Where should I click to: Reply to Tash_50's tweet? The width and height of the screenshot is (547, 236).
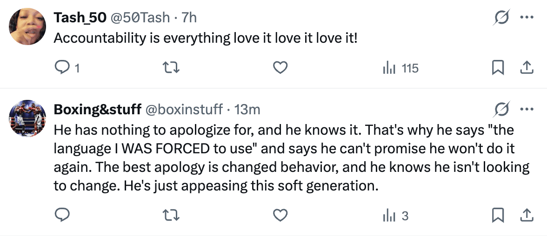62,68
